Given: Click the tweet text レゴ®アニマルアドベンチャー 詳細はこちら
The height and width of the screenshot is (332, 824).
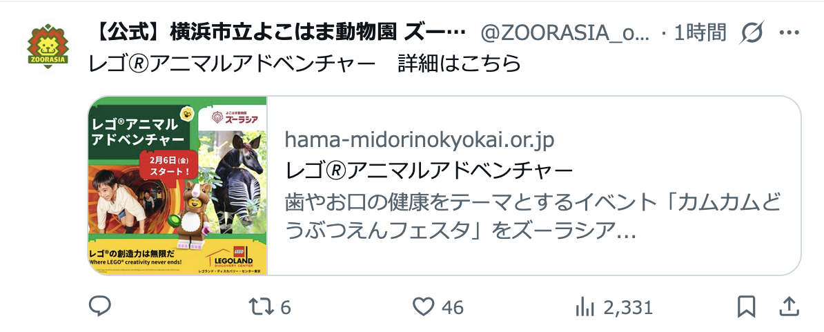Looking at the screenshot, I should (305, 64).
